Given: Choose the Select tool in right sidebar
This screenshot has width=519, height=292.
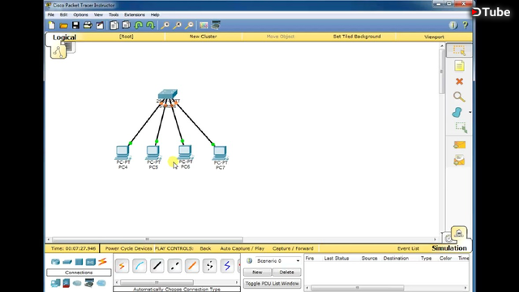Looking at the screenshot, I should pyautogui.click(x=459, y=50).
